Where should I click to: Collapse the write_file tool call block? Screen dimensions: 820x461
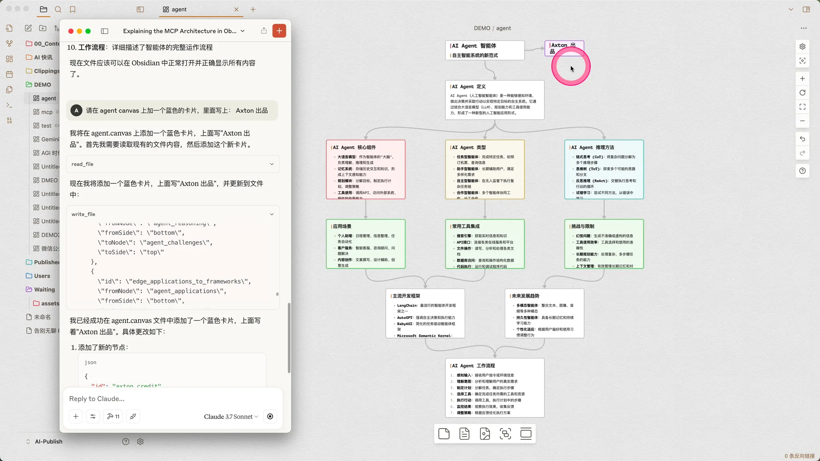click(x=272, y=214)
